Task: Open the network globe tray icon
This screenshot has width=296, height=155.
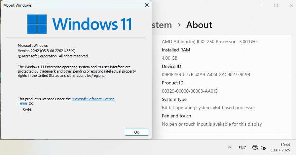Action: (255, 147)
